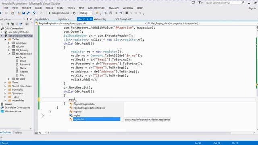Expand the Views folder

tap(5, 83)
